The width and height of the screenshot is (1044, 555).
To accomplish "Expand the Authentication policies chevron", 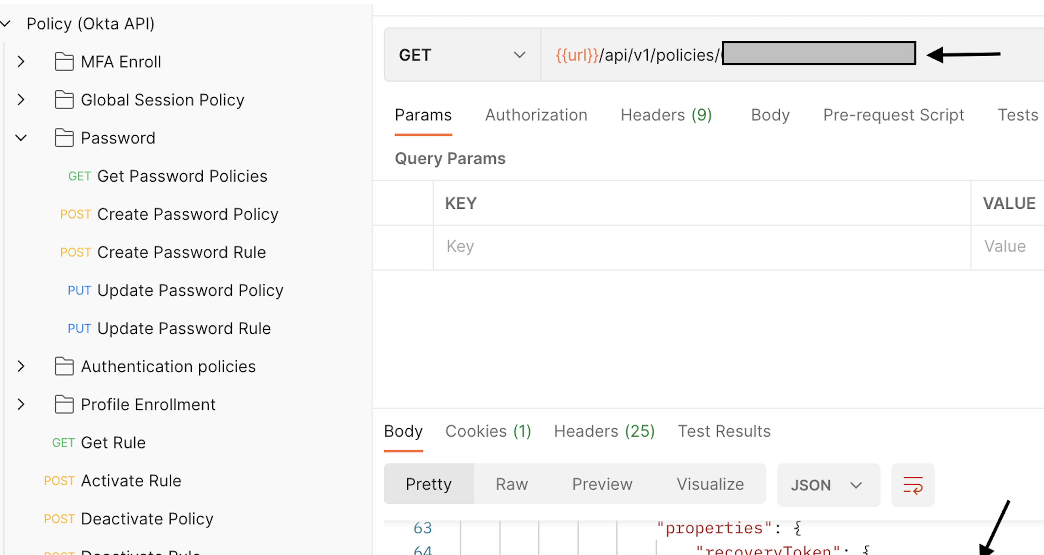I will (x=21, y=366).
